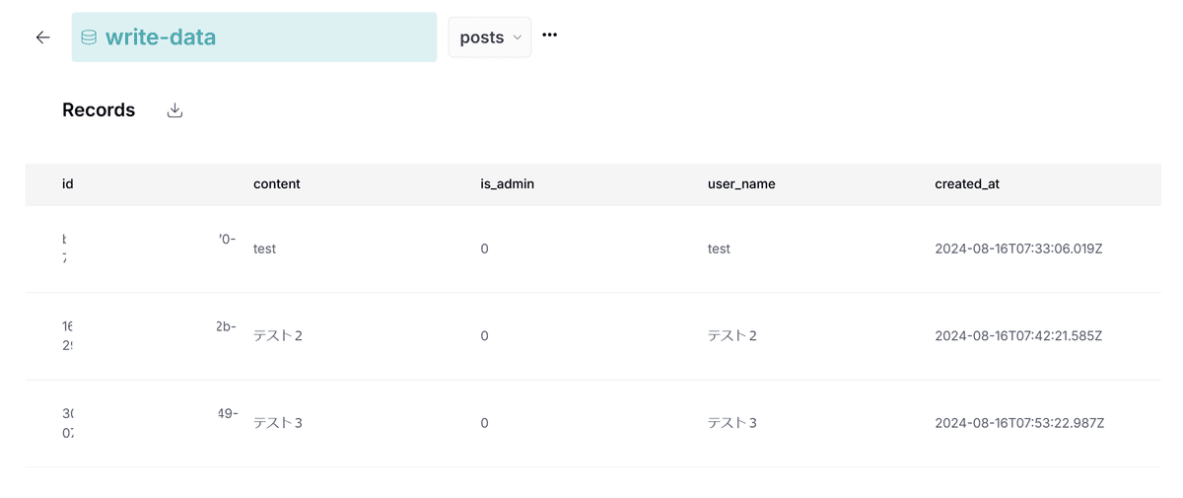1183x498 pixels.
Task: Click the content column header
Action: (277, 183)
